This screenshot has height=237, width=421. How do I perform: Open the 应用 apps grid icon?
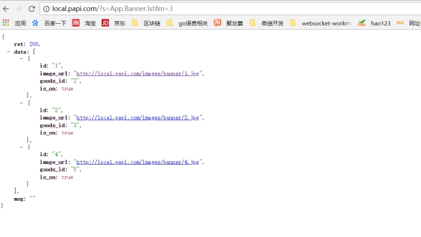pyautogui.click(x=6, y=22)
